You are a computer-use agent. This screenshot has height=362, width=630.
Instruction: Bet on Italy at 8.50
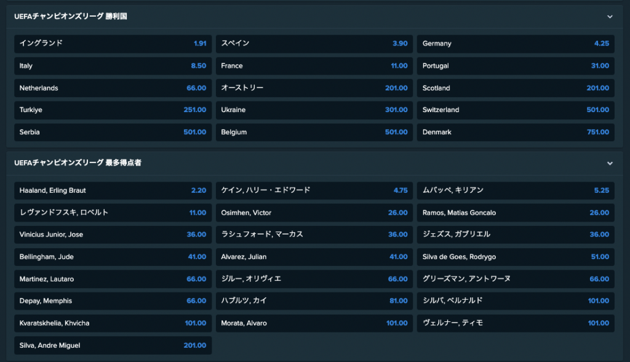pyautogui.click(x=113, y=65)
